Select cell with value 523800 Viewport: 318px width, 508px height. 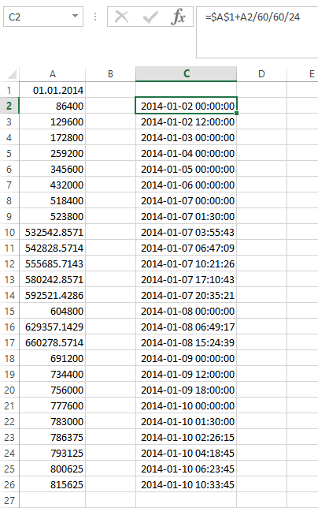53,216
